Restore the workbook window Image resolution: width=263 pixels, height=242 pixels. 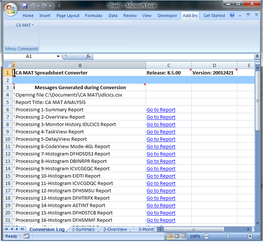[248, 15]
